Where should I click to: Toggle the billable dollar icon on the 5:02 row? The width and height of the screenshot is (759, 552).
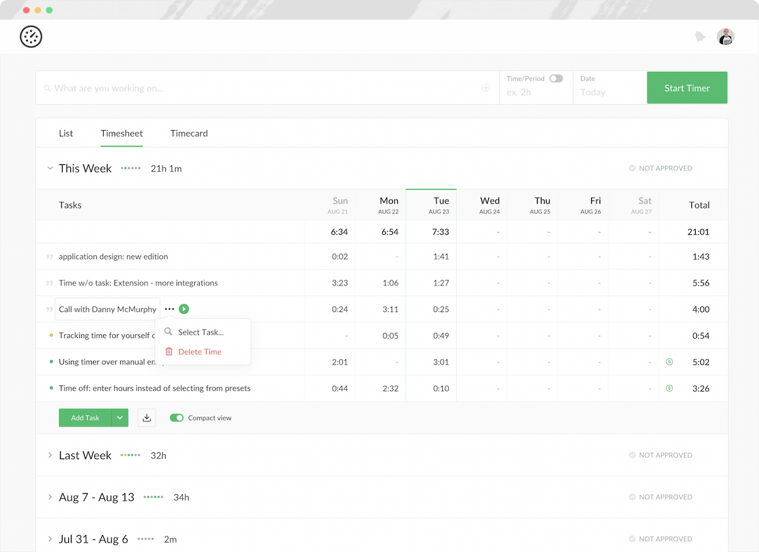669,362
